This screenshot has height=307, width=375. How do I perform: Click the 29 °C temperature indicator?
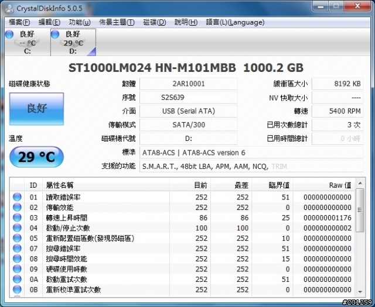36,157
